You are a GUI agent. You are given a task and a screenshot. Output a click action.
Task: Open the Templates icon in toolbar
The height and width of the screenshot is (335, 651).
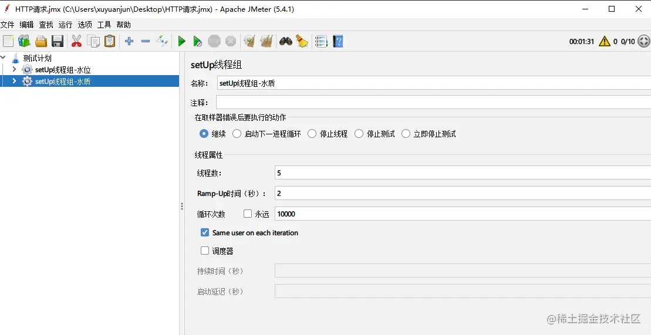[x=25, y=41]
